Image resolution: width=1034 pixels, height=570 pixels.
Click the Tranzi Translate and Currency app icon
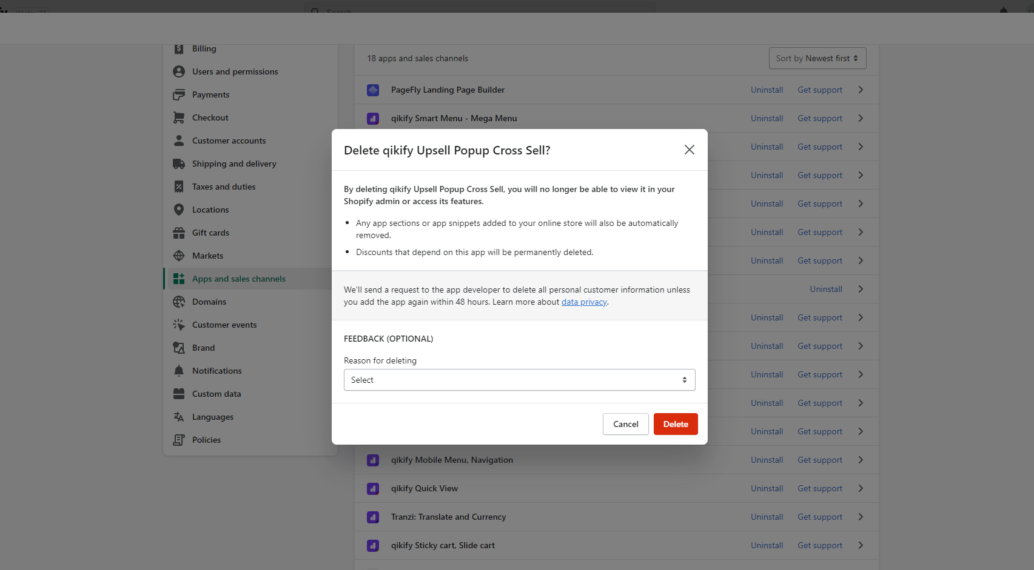(x=373, y=517)
